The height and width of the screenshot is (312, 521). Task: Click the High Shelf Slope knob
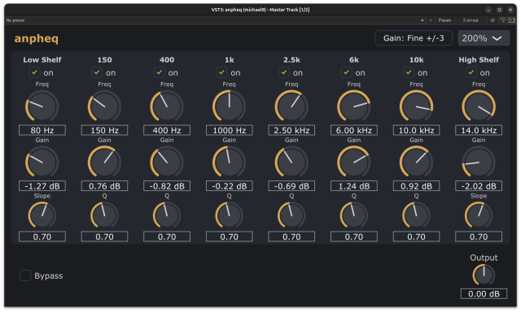click(x=479, y=215)
